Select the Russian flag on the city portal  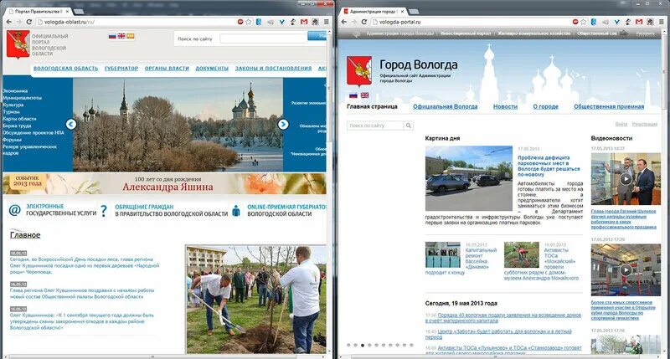tap(353, 95)
